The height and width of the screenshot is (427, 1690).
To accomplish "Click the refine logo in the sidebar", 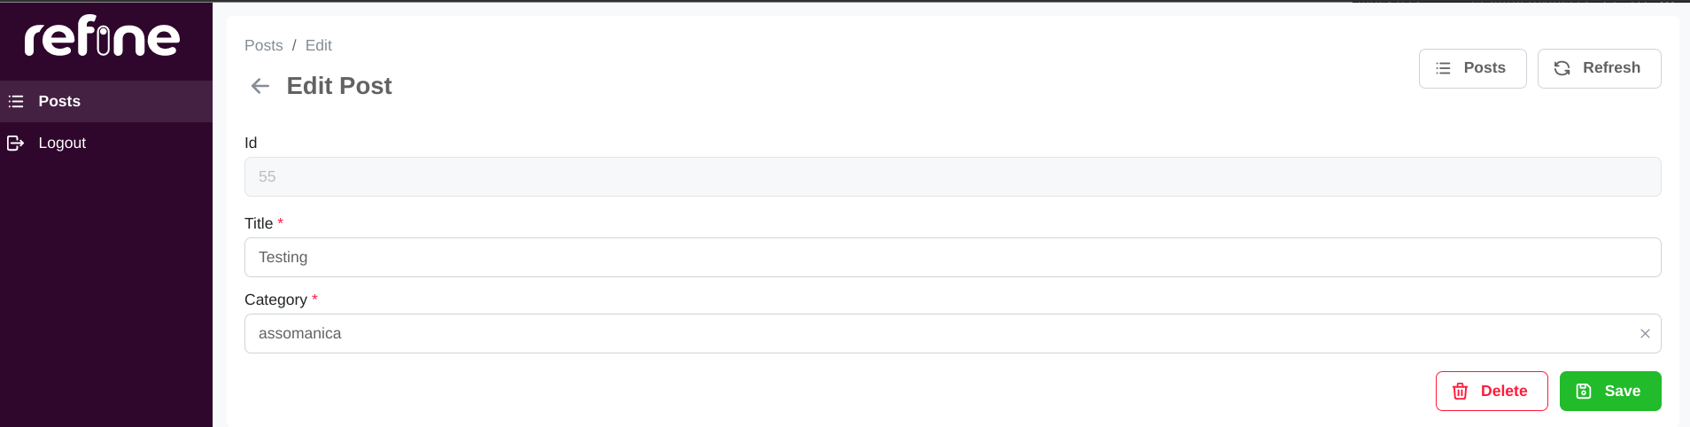I will [x=102, y=36].
